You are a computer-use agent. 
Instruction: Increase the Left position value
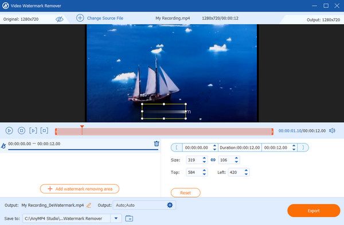pos(246,170)
